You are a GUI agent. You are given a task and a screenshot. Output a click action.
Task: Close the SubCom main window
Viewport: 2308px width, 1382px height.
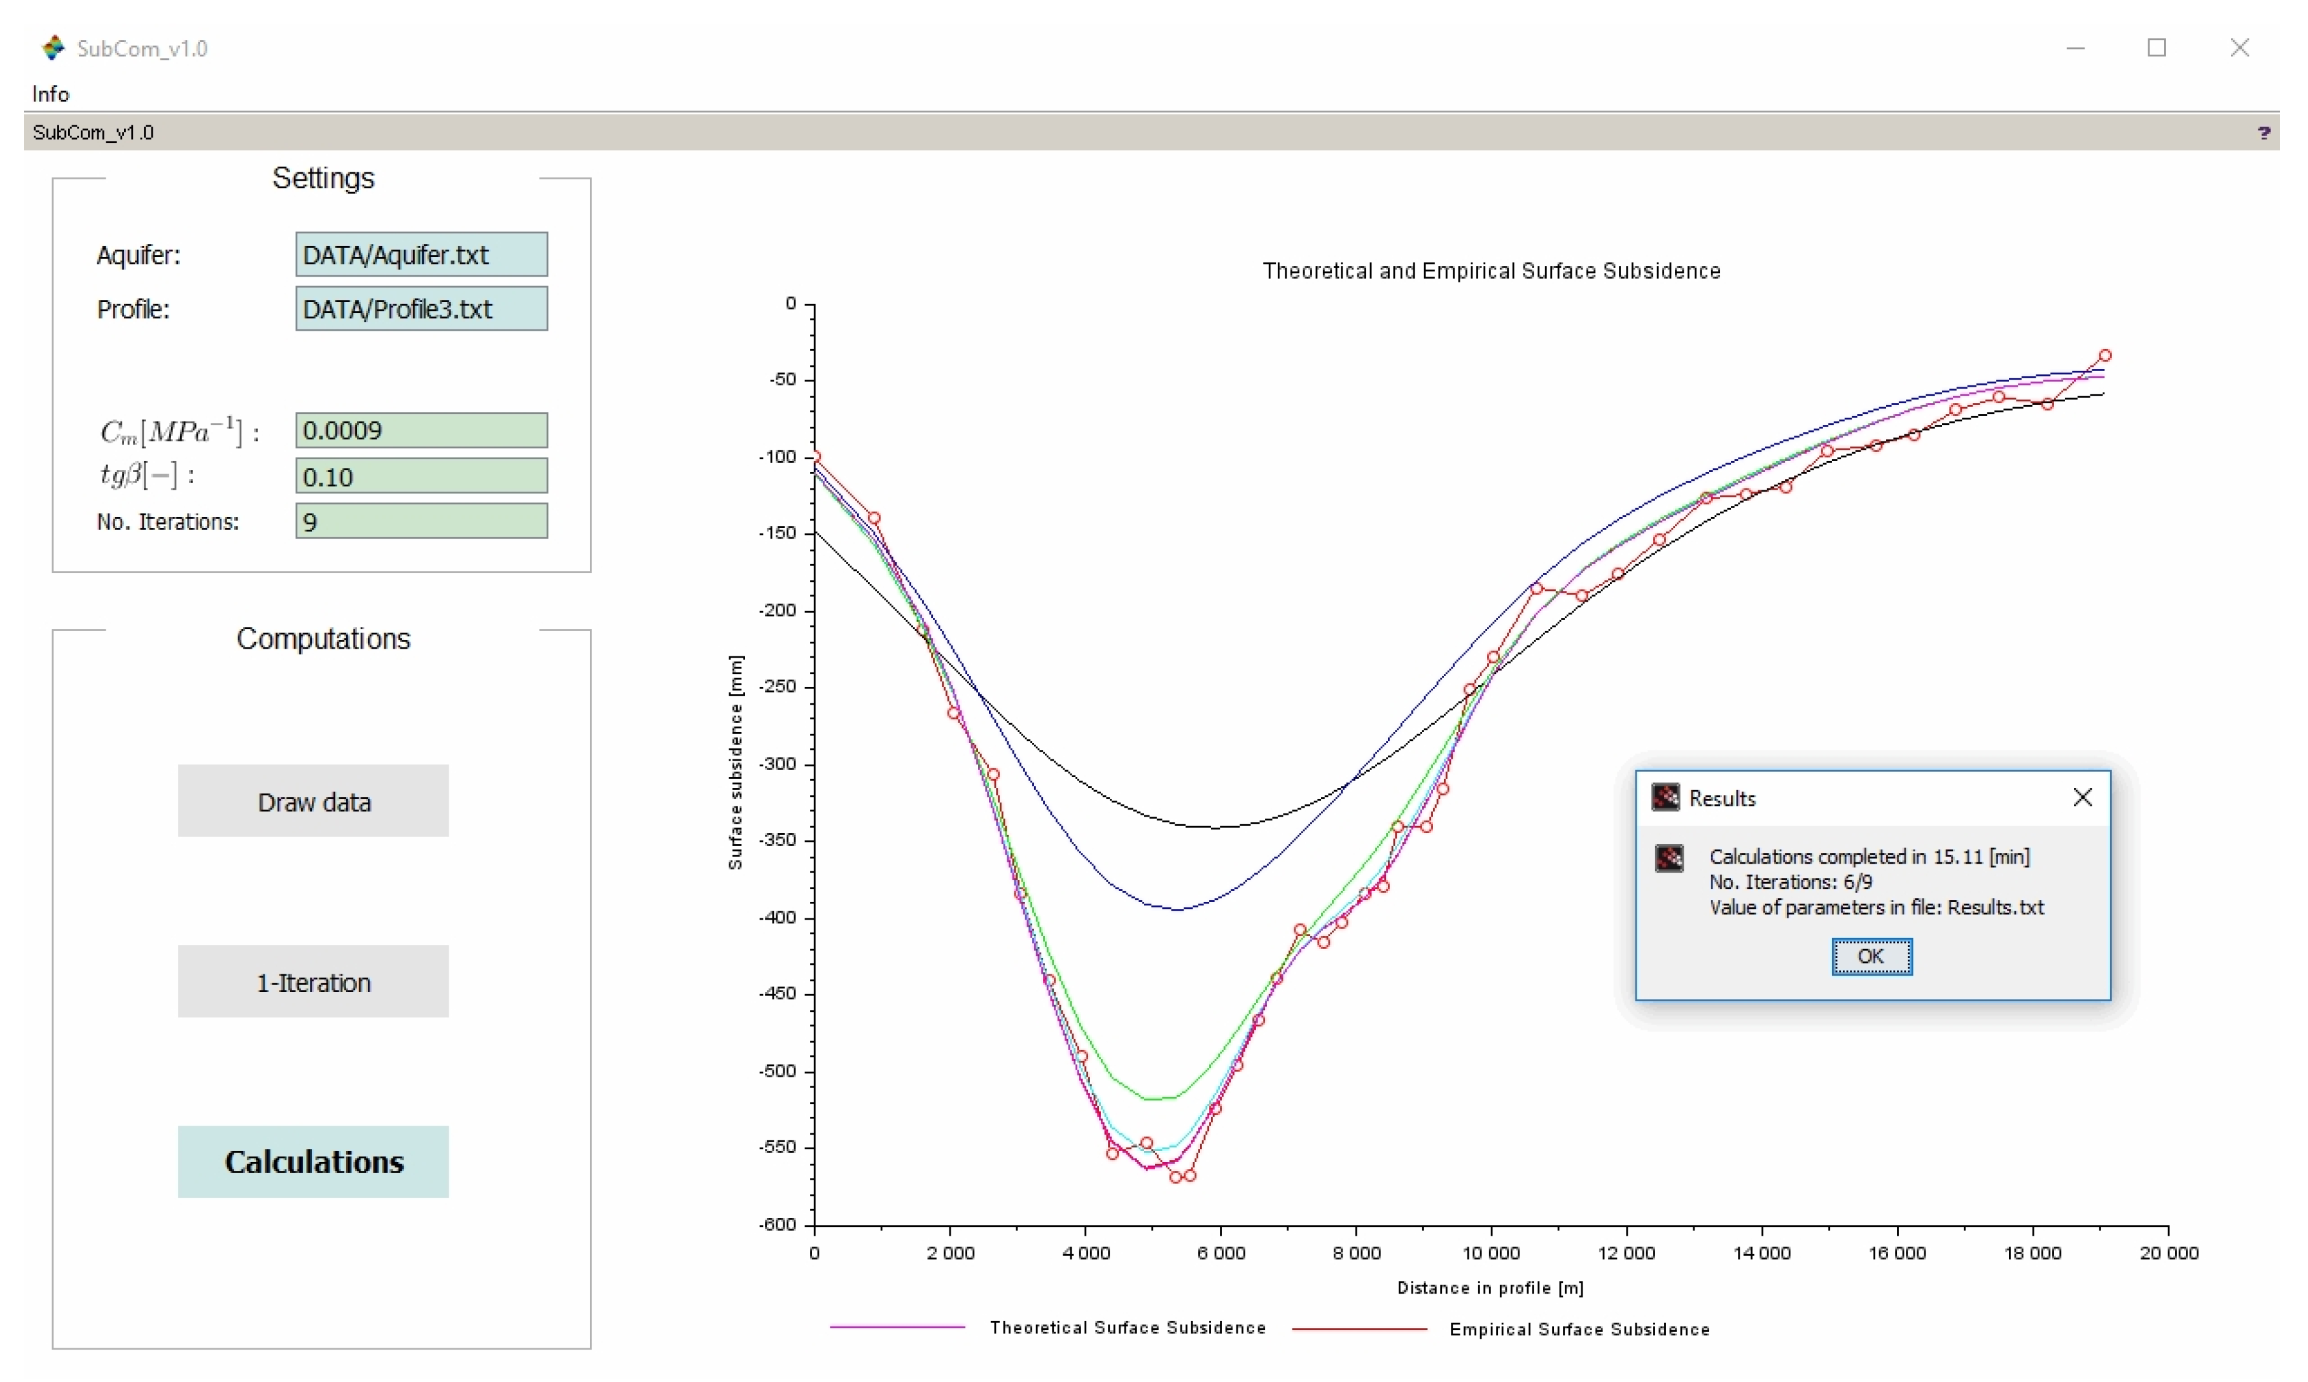pyautogui.click(x=2240, y=48)
